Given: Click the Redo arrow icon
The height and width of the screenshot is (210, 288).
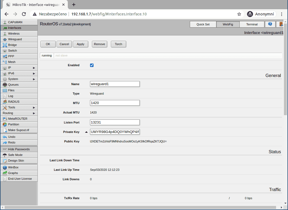Looking at the screenshot, I should pos(5,142).
